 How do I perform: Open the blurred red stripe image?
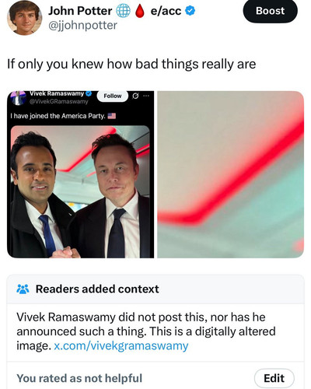point(230,174)
